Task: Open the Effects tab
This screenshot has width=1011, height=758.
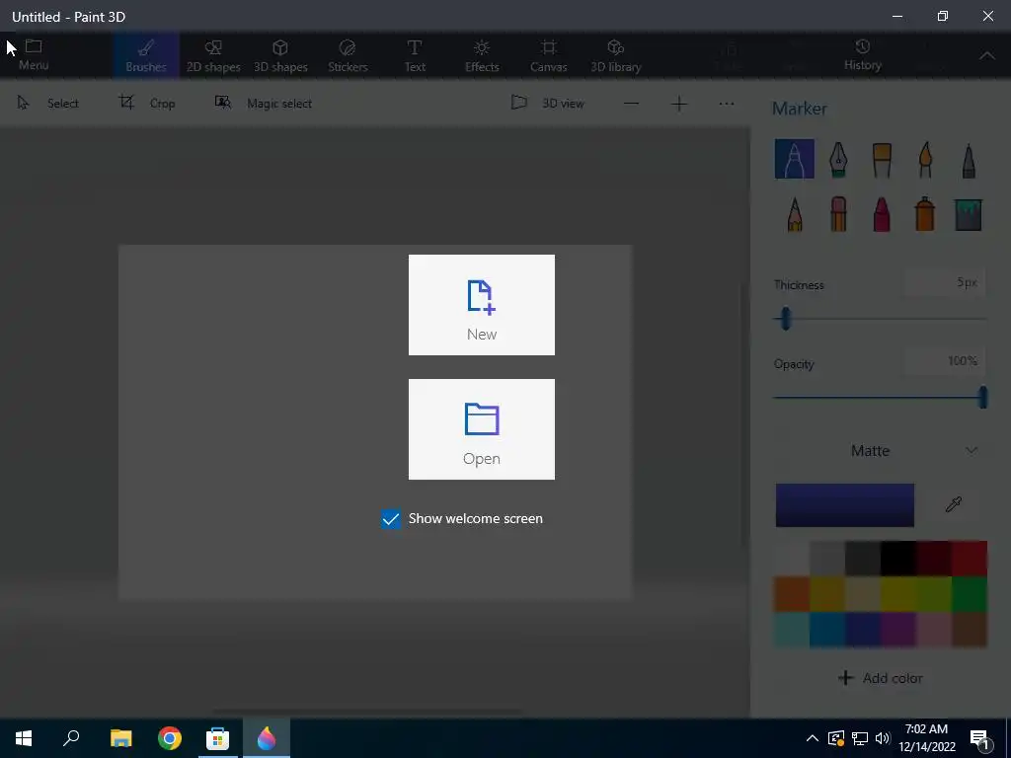Action: (482, 56)
